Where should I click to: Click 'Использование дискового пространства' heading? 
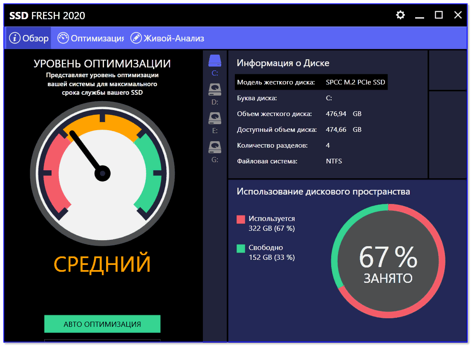pyautogui.click(x=323, y=192)
